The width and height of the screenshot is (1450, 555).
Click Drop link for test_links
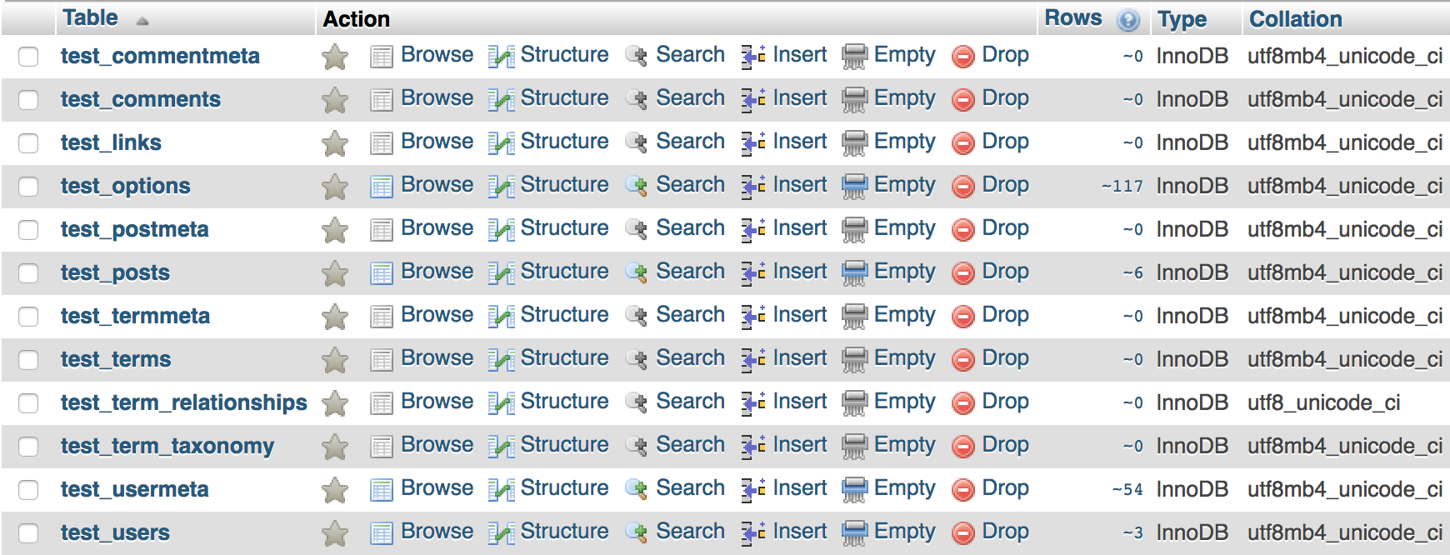pyautogui.click(x=1005, y=141)
